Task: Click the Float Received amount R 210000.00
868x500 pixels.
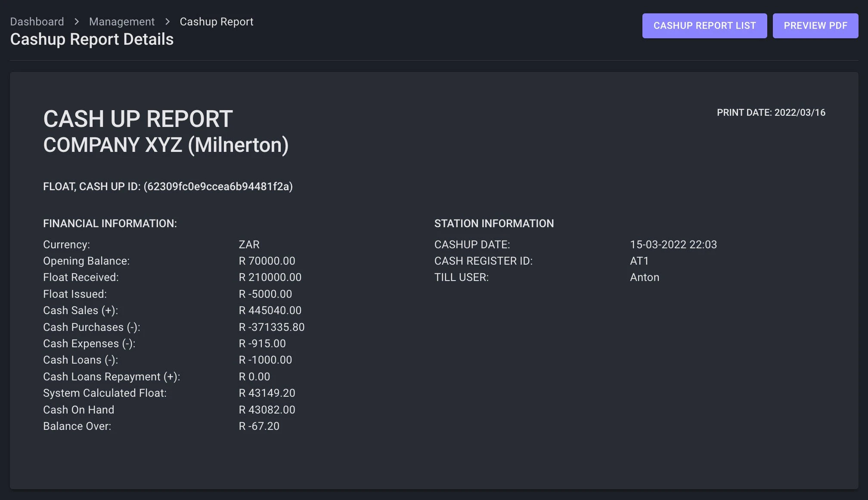Action: (270, 277)
